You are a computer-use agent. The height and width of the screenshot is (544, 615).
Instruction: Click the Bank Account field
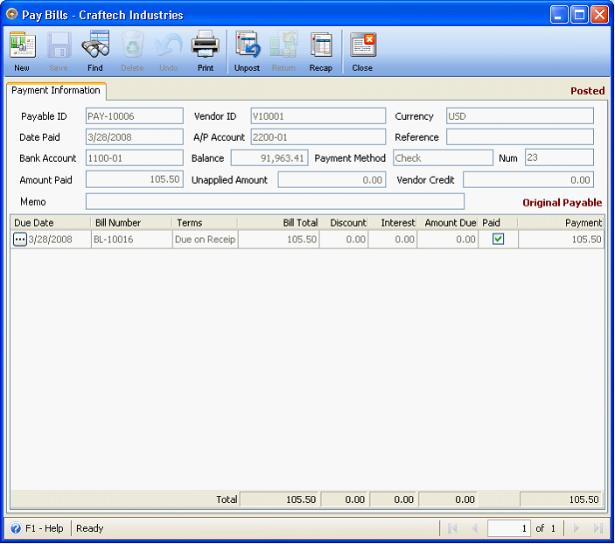[x=134, y=158]
